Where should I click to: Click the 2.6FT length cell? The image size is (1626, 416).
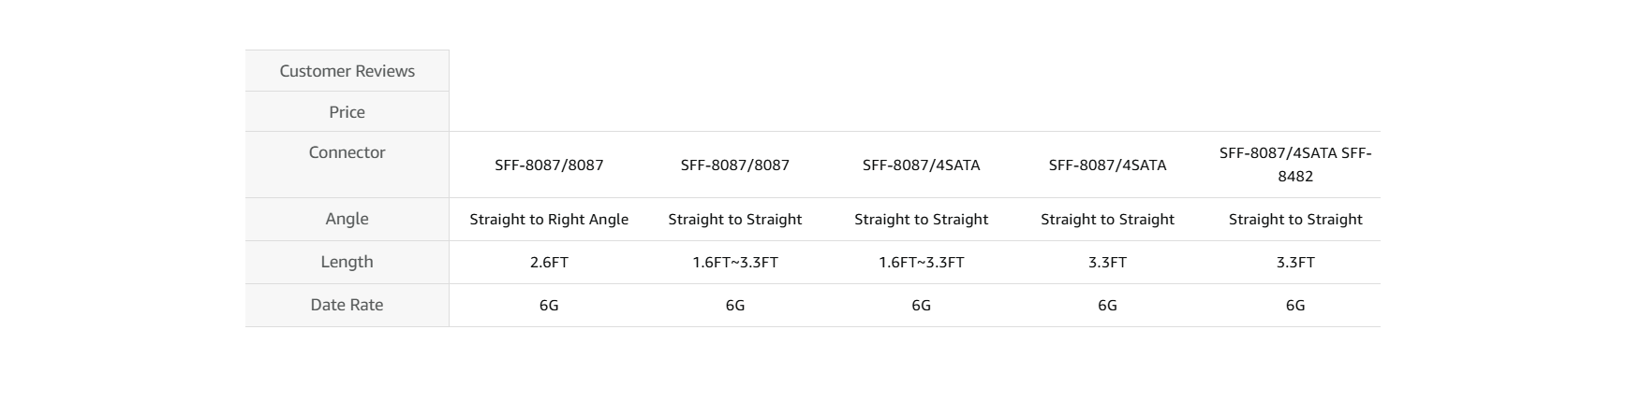pyautogui.click(x=549, y=263)
